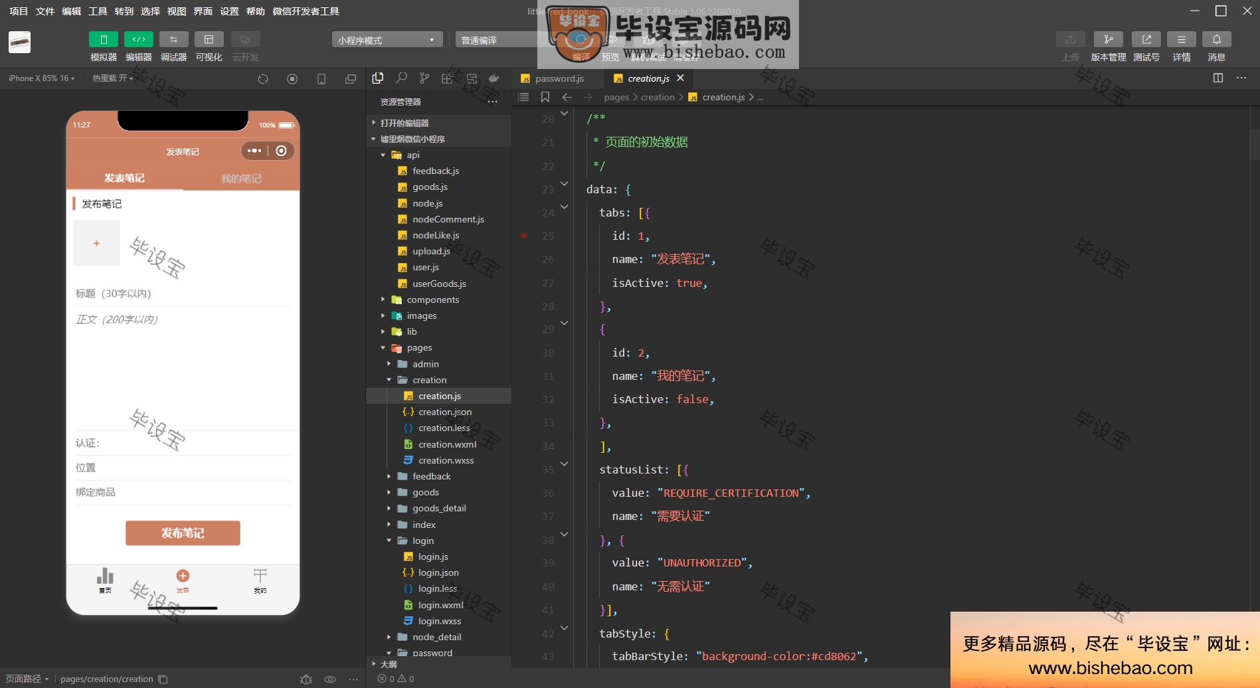The width and height of the screenshot is (1260, 688).
Task: Expand the 打开的编辑器 section
Action: 438,123
